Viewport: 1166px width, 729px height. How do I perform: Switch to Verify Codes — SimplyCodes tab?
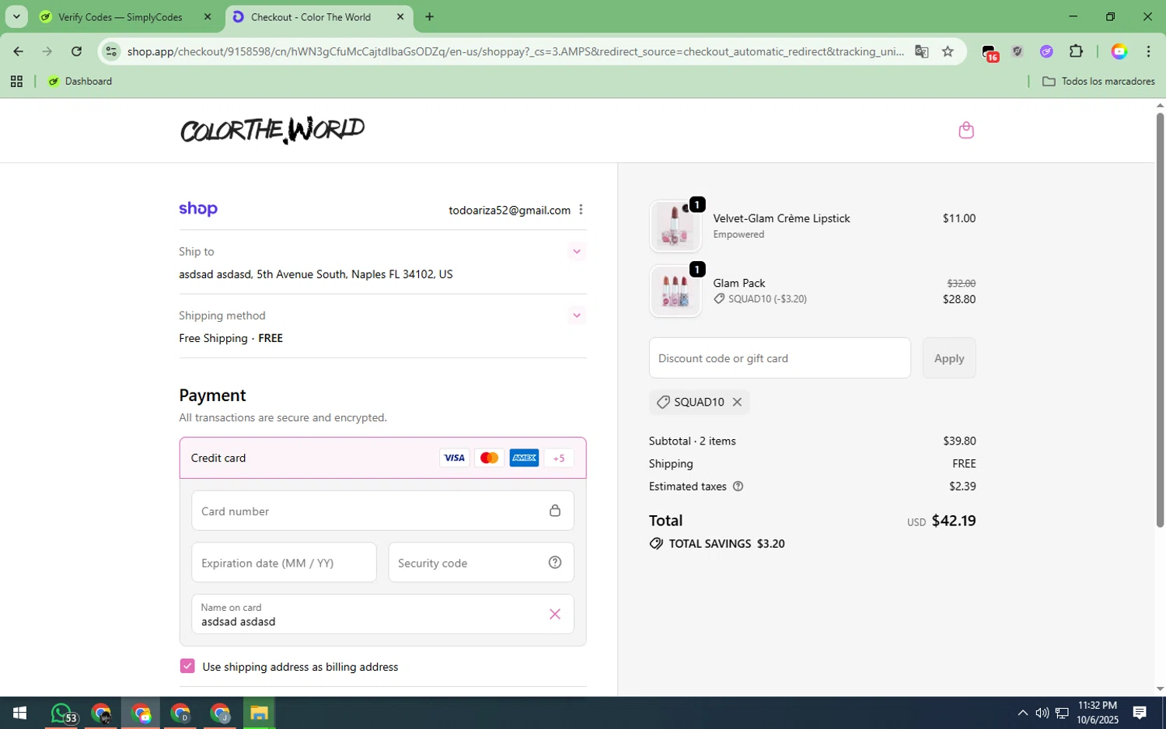click(121, 16)
